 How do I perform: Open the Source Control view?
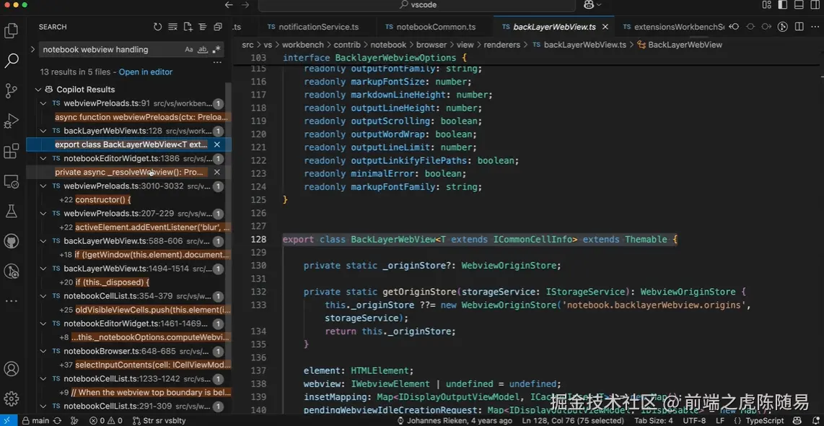pos(12,90)
